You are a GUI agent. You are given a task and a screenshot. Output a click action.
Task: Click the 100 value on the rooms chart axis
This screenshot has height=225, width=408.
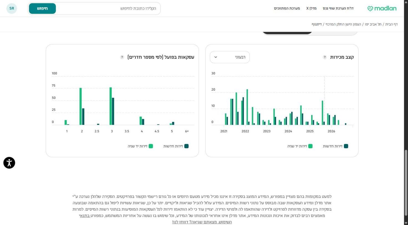(54, 73)
